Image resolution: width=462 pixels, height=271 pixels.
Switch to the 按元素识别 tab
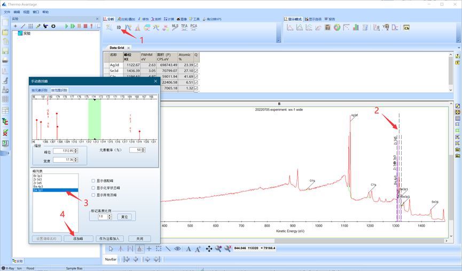point(40,90)
